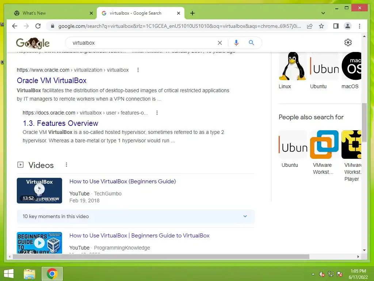Open the tab search chevron
The height and width of the screenshot is (281, 374).
(x=323, y=13)
